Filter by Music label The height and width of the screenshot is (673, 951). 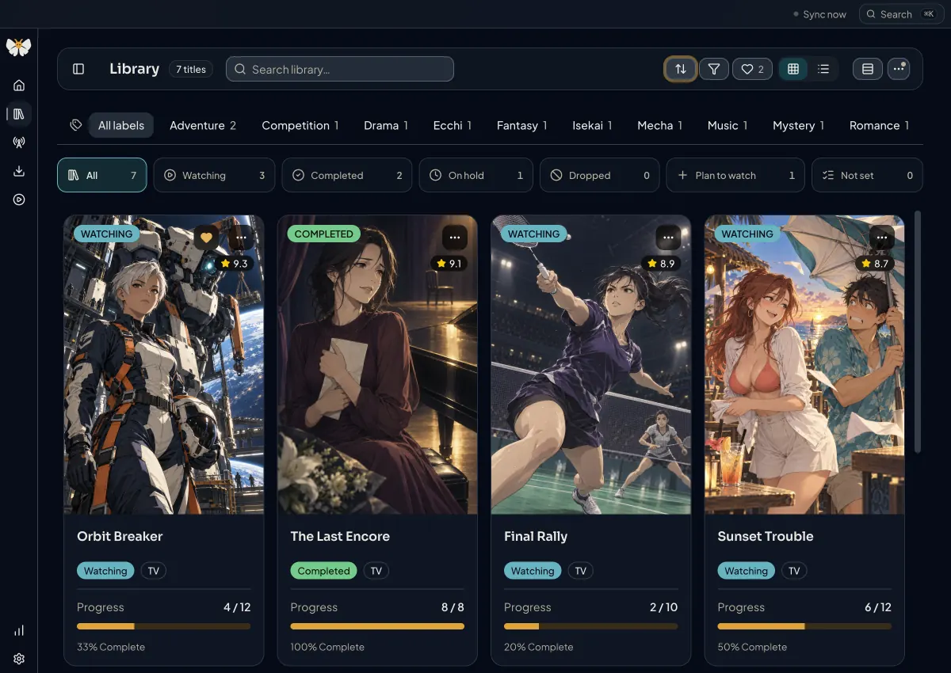(728, 125)
